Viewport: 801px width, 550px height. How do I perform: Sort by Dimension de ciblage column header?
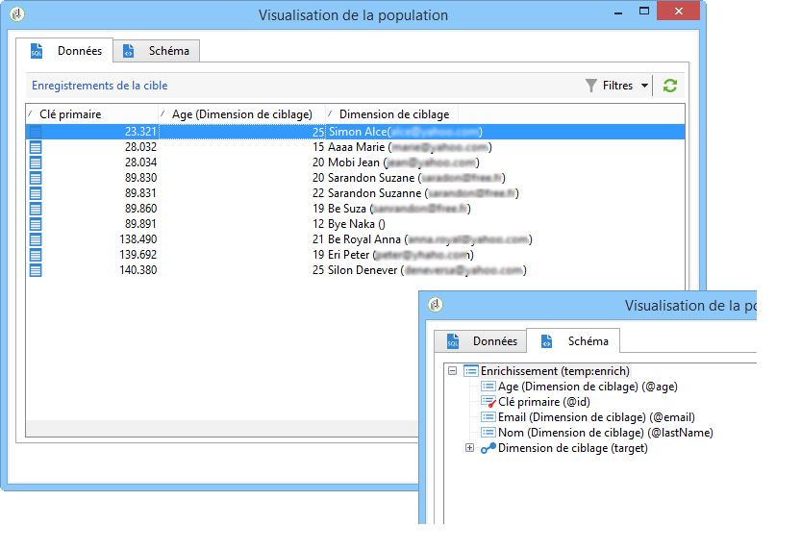click(391, 114)
